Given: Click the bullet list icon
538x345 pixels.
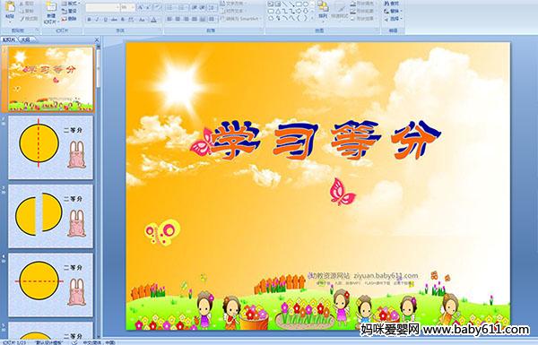Looking at the screenshot, I should (169, 7).
